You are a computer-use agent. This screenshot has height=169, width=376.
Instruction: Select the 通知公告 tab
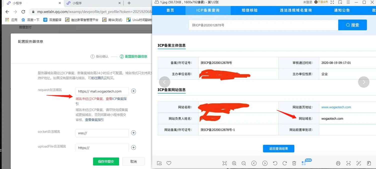(342, 10)
